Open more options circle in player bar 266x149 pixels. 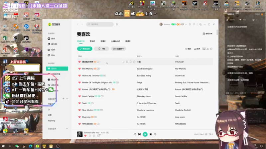point(94,136)
